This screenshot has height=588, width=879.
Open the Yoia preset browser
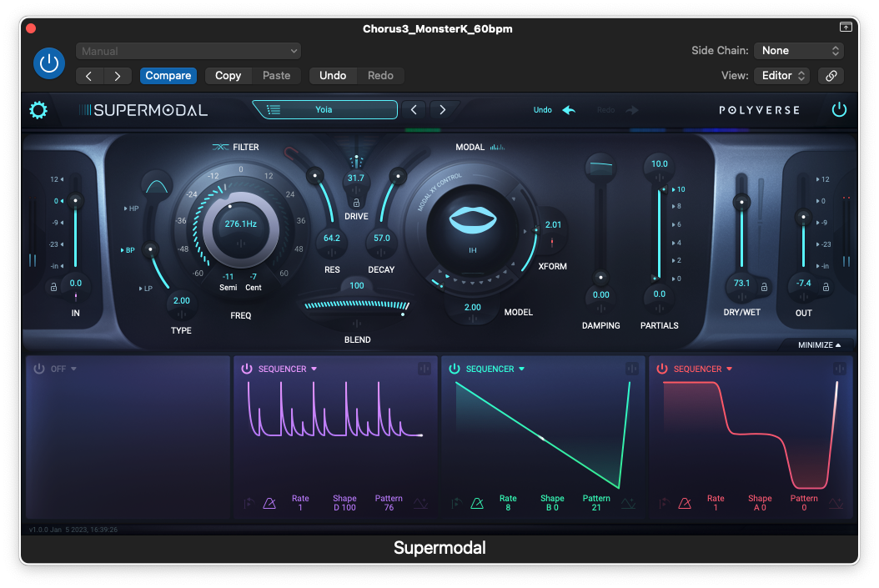pyautogui.click(x=324, y=109)
